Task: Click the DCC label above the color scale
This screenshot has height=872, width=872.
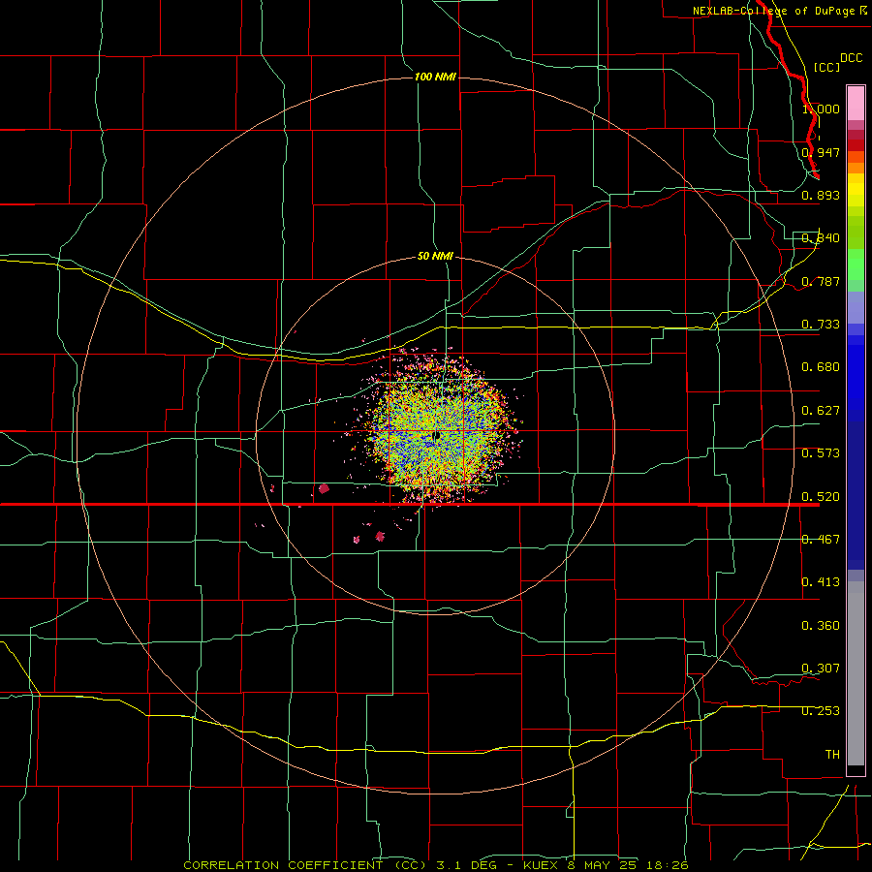Action: click(x=851, y=58)
